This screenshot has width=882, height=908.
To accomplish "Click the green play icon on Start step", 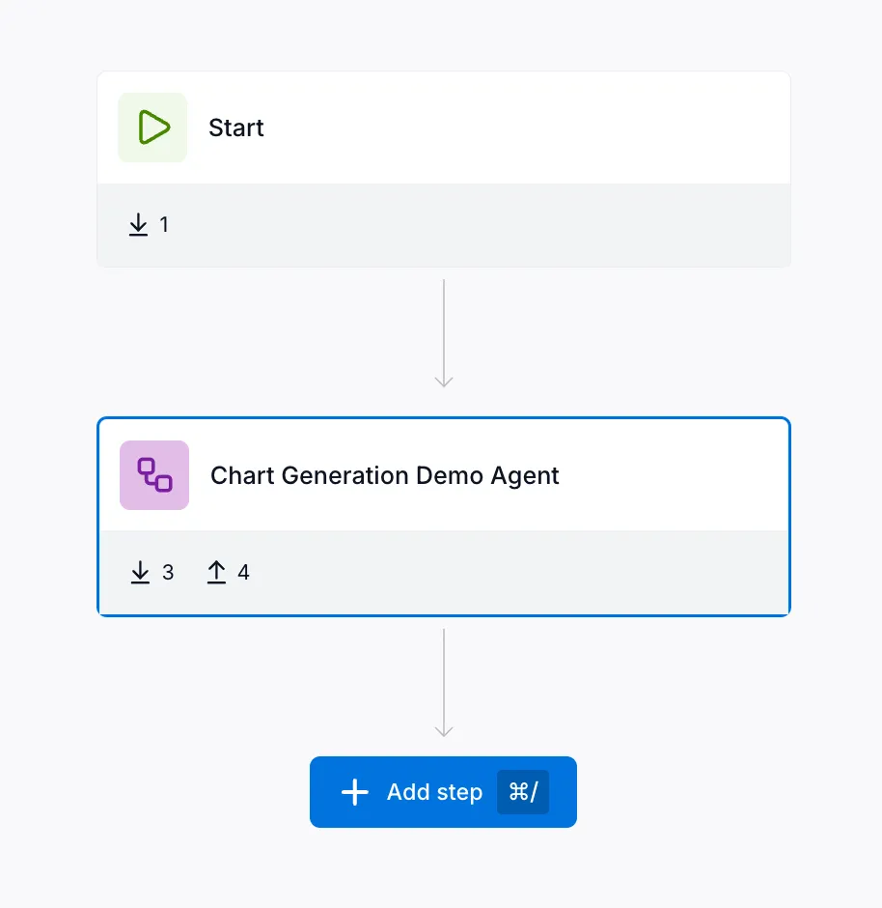I will [152, 127].
